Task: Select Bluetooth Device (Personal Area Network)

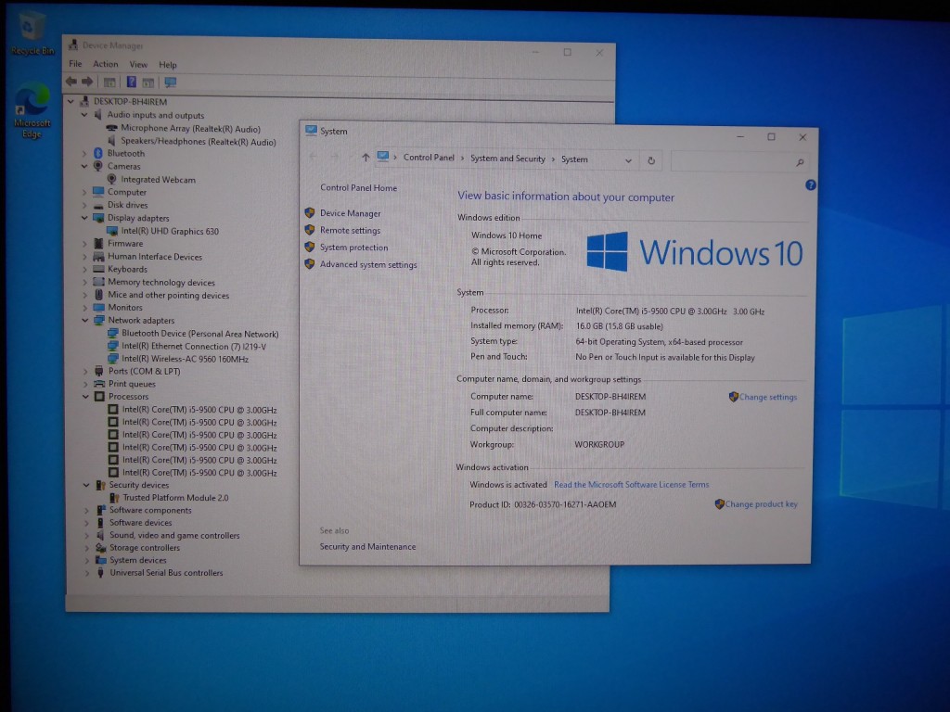Action: (200, 334)
